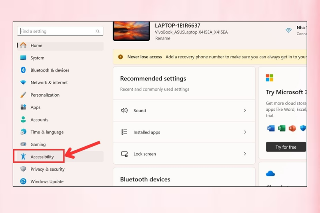This screenshot has height=213, width=320.
Task: Open the Time & language section
Action: [x=60, y=132]
